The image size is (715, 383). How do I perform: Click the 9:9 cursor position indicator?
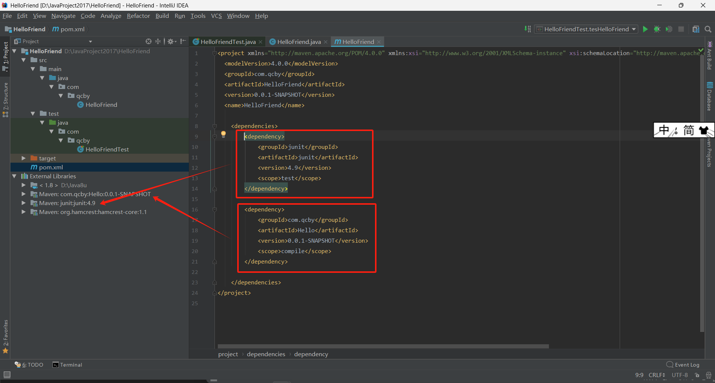coord(639,375)
